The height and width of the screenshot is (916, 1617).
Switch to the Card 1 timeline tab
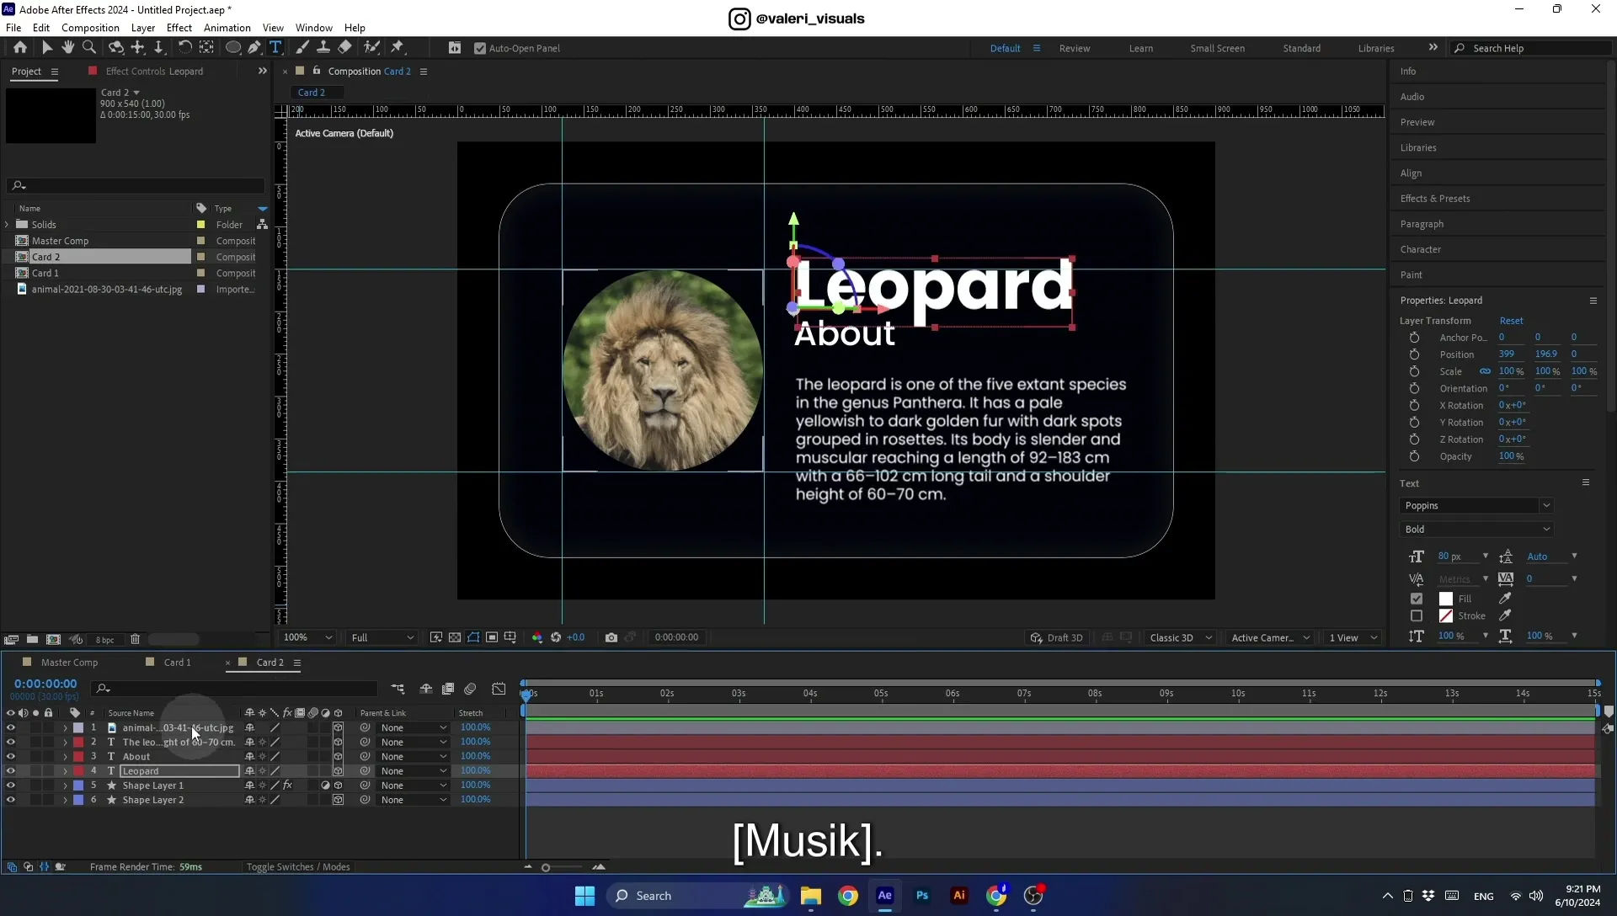177,663
